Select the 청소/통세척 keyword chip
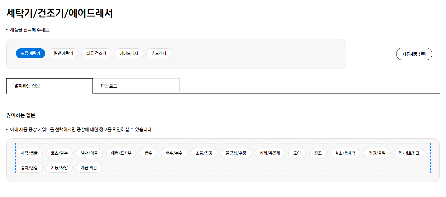446x197 pixels. [345, 153]
